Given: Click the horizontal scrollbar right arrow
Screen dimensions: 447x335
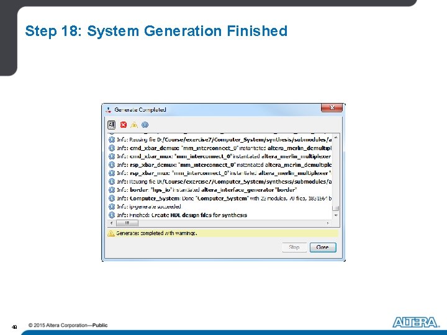Looking at the screenshot, I should (x=328, y=223).
